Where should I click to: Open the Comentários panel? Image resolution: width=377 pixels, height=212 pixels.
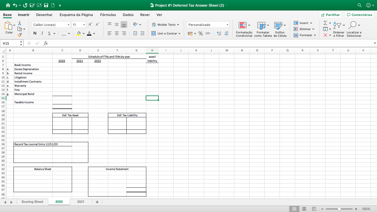tap(359, 15)
